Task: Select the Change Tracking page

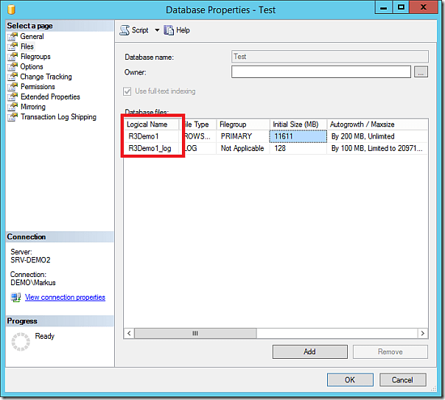Action: point(46,77)
